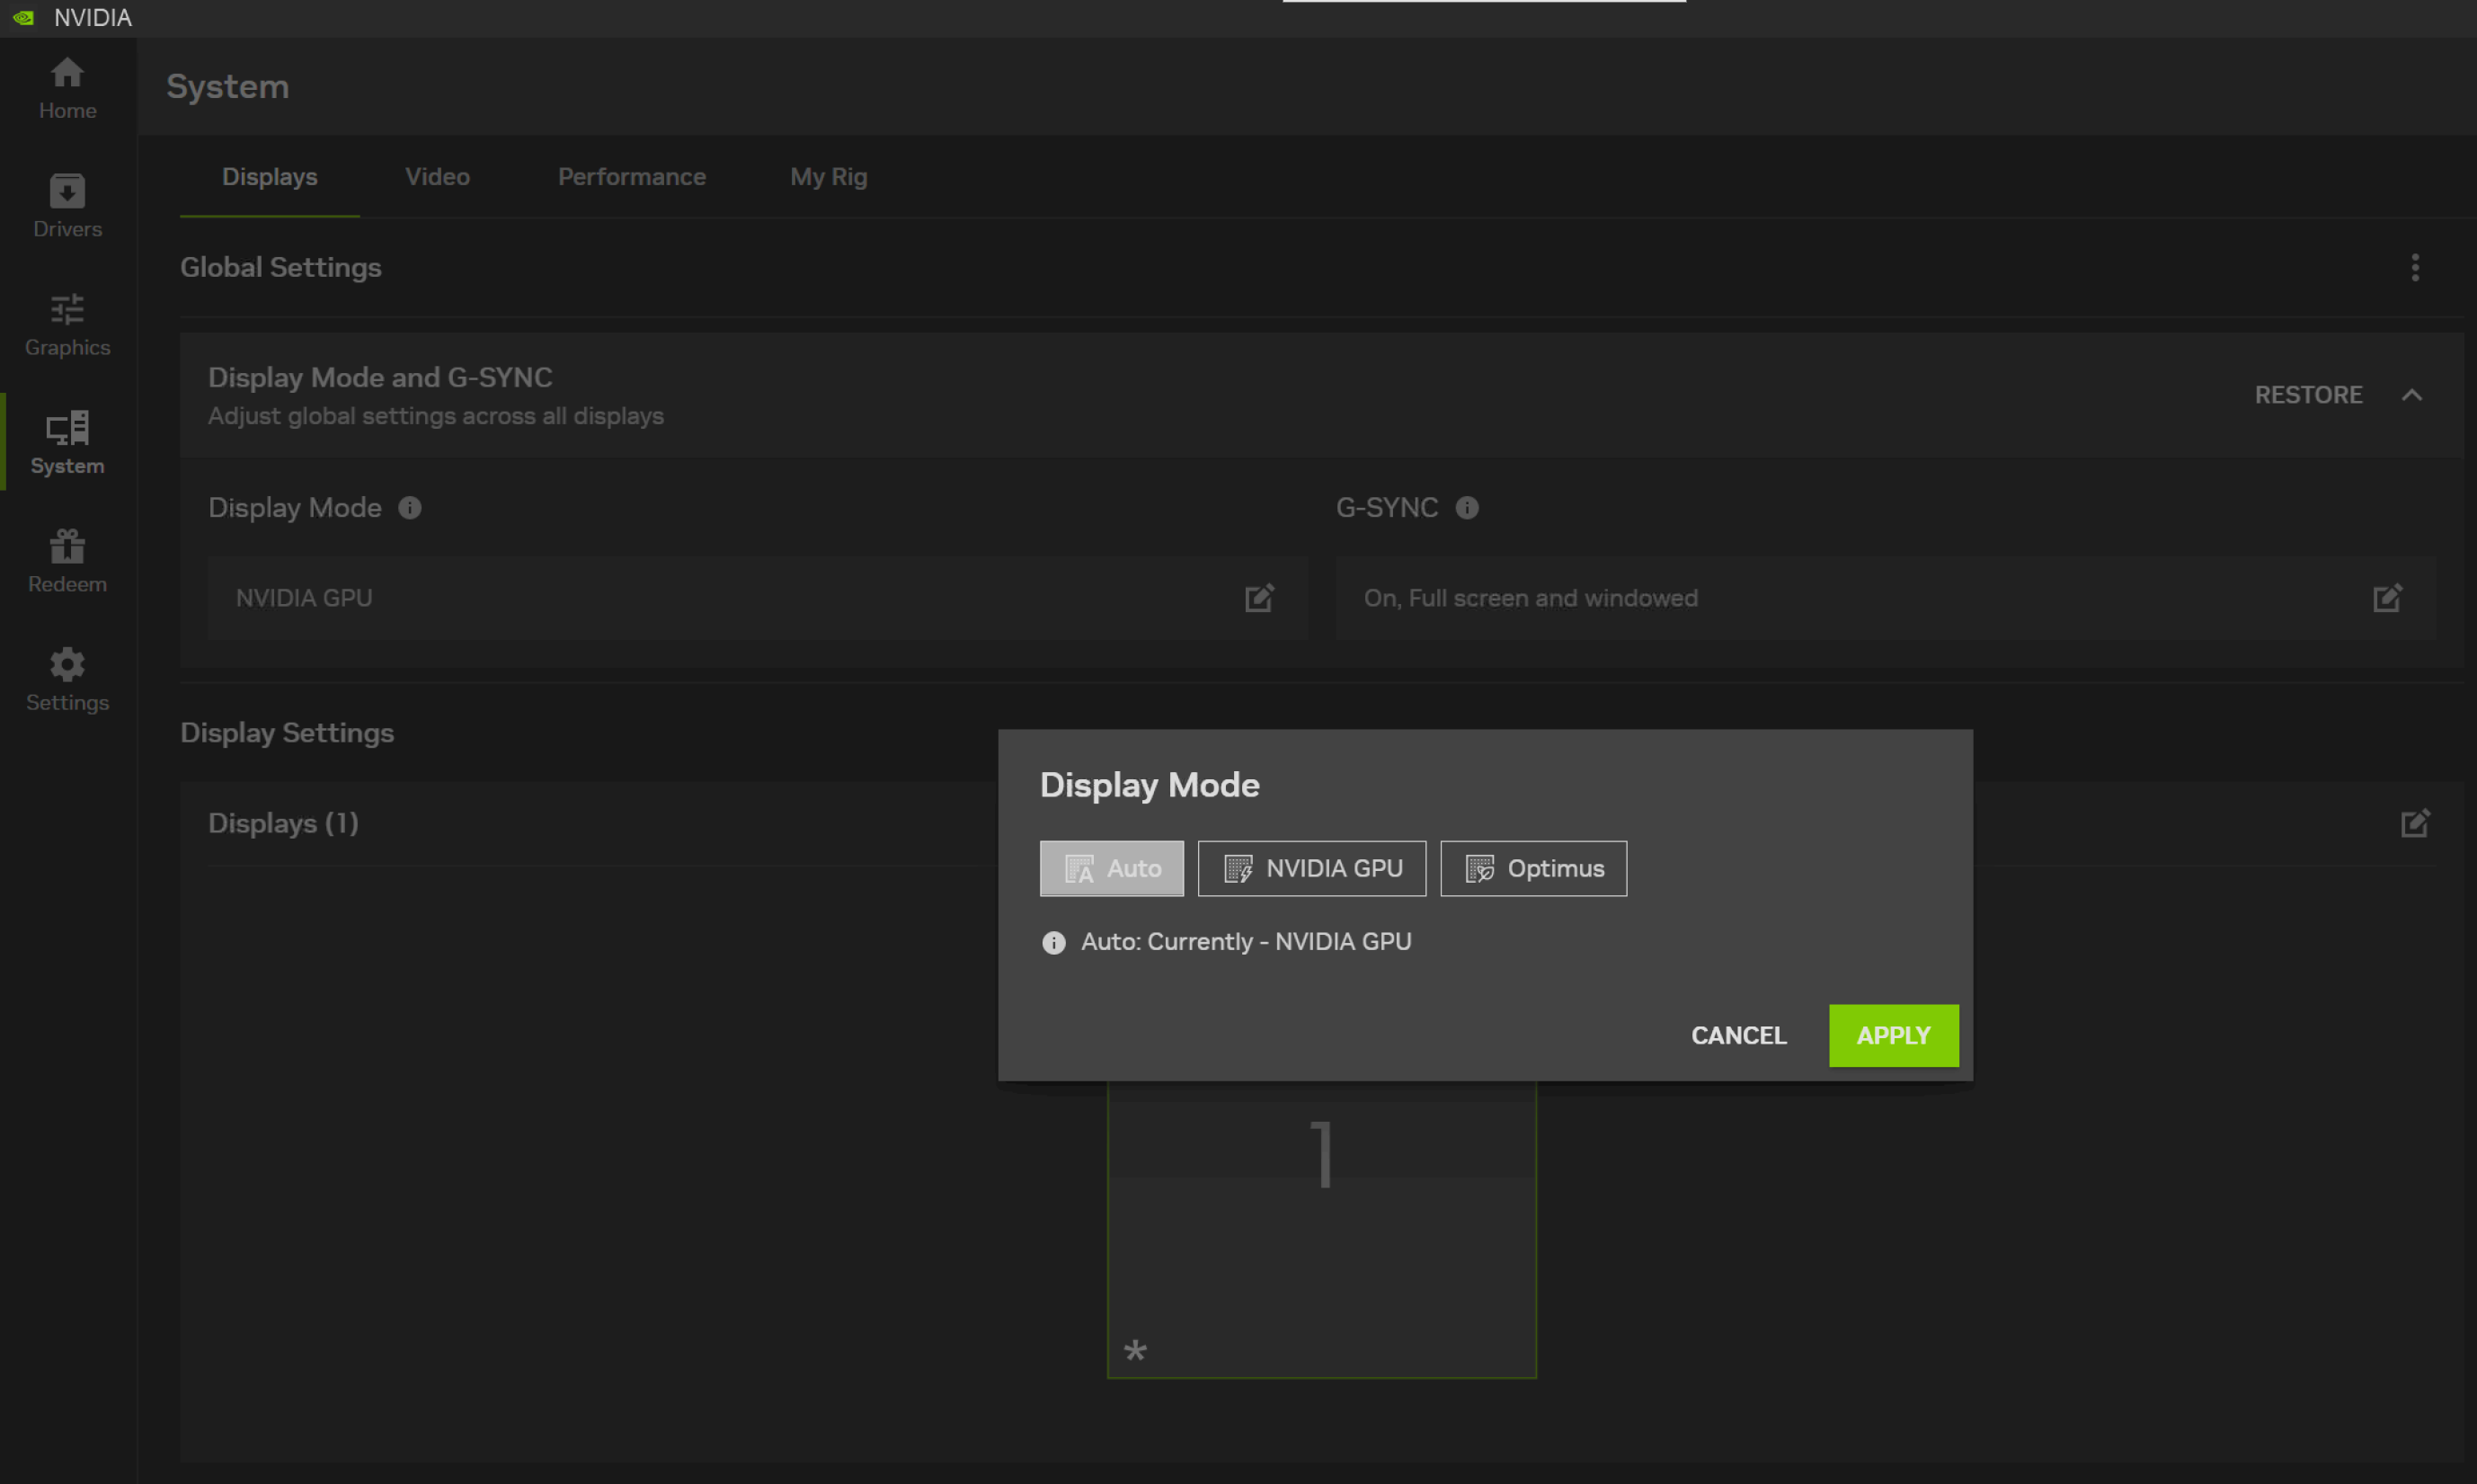Open the Global Settings overflow menu
The height and width of the screenshot is (1484, 2477).
[x=2415, y=267]
